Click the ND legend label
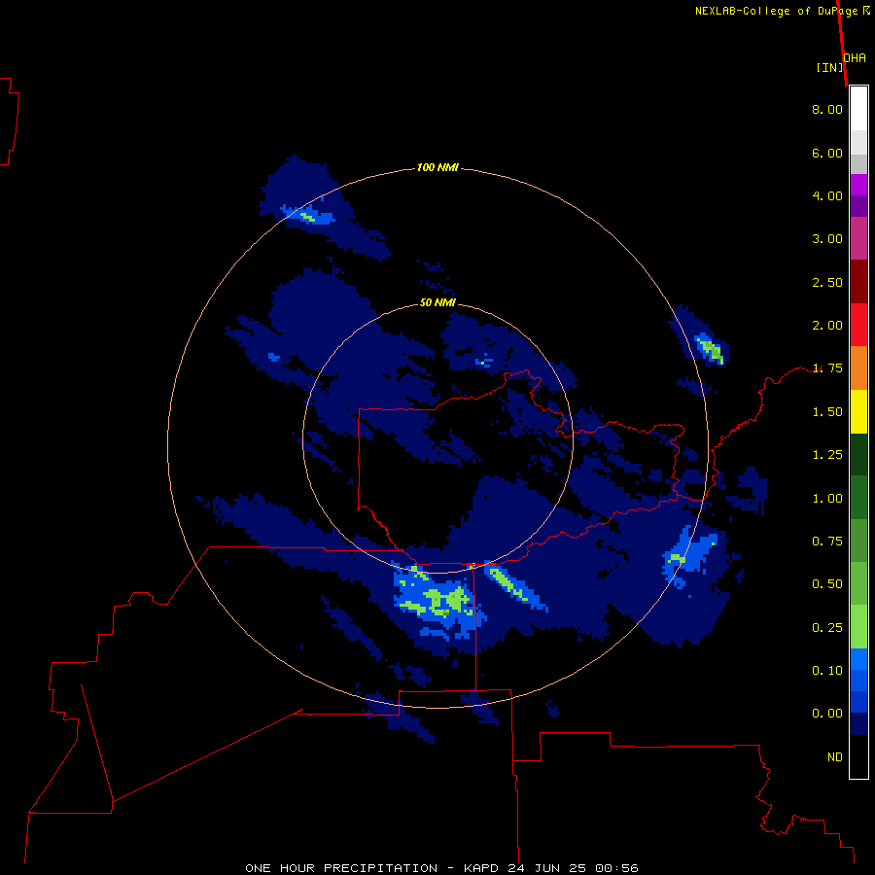875x875 pixels. tap(835, 757)
